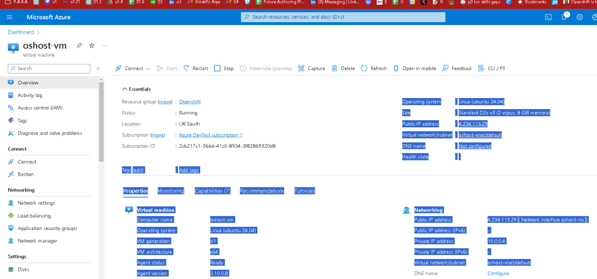Collapse the Essentials section

(x=137, y=89)
